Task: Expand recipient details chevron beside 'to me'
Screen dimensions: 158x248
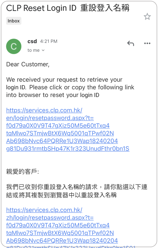Action: (x=43, y=50)
